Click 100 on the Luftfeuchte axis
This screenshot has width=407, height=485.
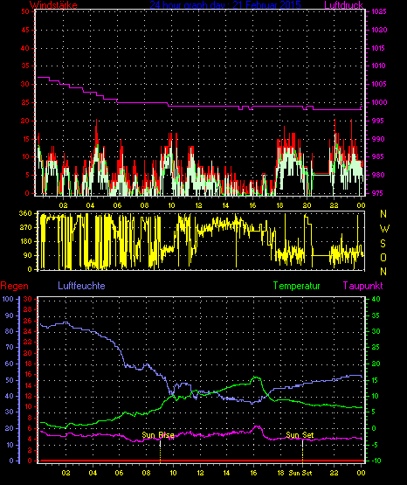click(x=8, y=299)
